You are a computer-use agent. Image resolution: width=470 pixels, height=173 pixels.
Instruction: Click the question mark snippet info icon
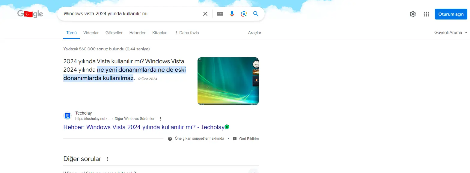tap(170, 139)
